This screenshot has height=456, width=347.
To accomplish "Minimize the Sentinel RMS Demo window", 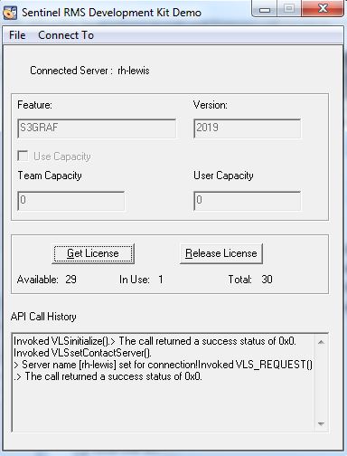I will pyautogui.click(x=265, y=10).
